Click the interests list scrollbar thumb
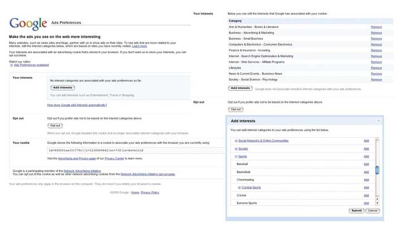The height and width of the screenshot is (228, 401). point(377,170)
